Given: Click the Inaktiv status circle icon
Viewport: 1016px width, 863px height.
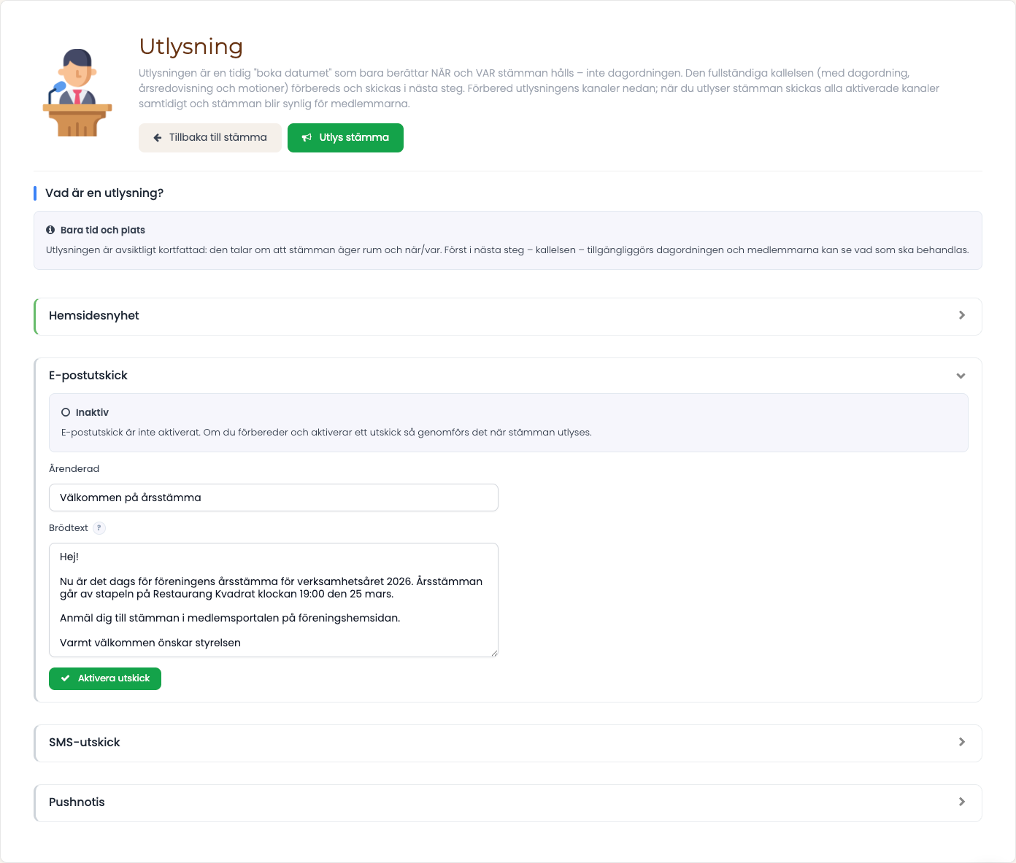Looking at the screenshot, I should [66, 413].
